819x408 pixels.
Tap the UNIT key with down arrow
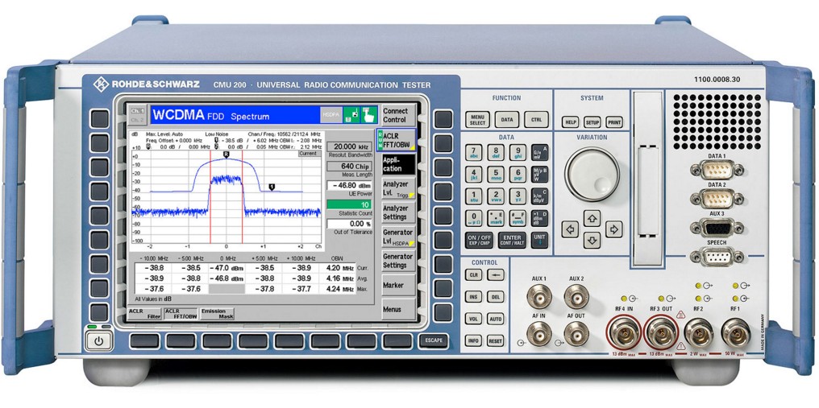pyautogui.click(x=539, y=240)
